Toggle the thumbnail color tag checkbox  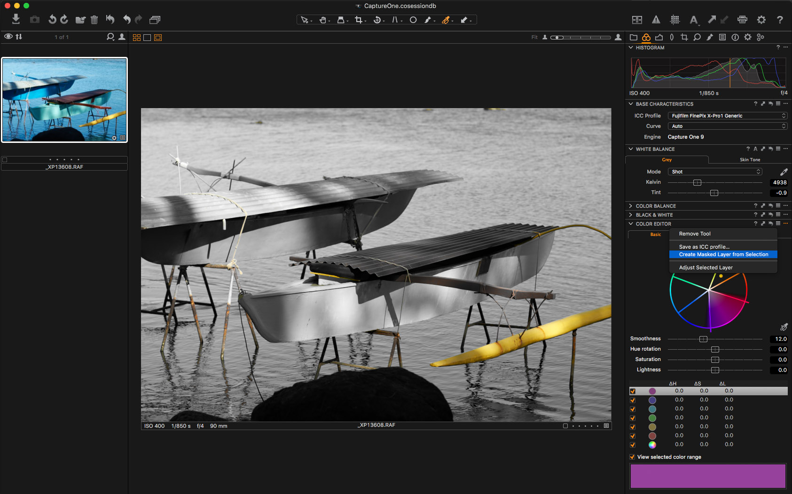point(5,160)
